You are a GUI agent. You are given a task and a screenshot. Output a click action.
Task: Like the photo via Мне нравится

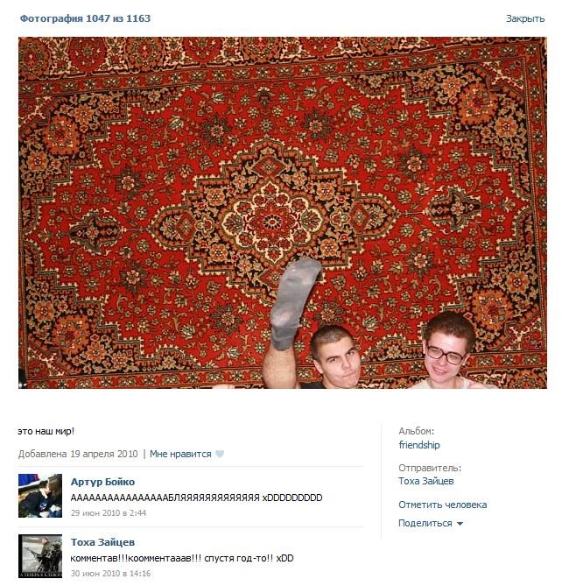180,454
